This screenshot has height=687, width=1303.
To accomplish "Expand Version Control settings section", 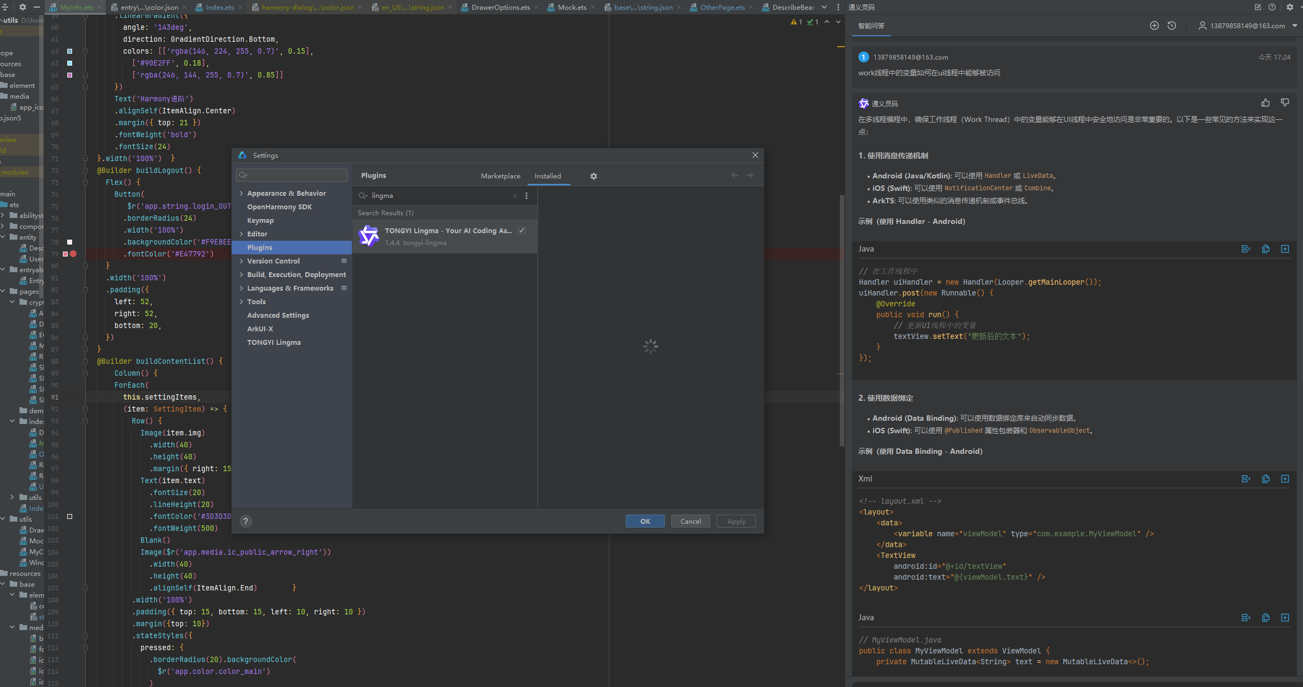I will 241,261.
